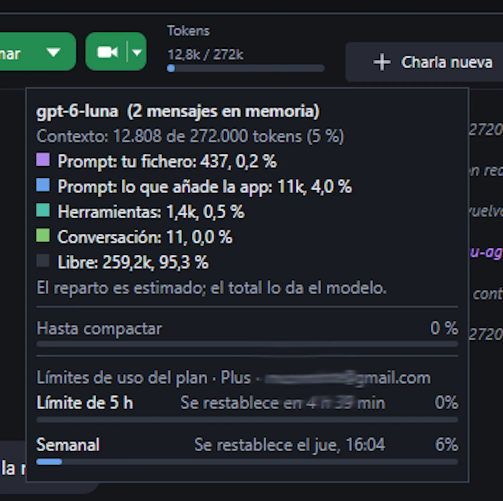The image size is (503, 501).
Task: Click the text Libre: 259,2k, 95,3 %
Action: tap(133, 262)
